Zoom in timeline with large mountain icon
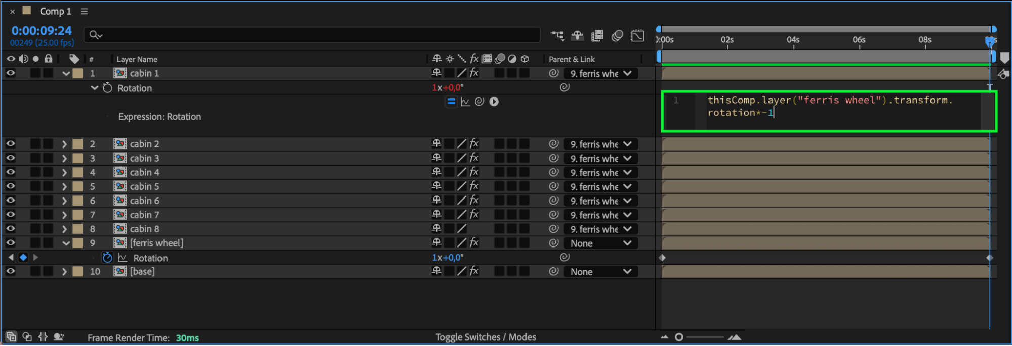Image resolution: width=1012 pixels, height=346 pixels. pyautogui.click(x=735, y=337)
